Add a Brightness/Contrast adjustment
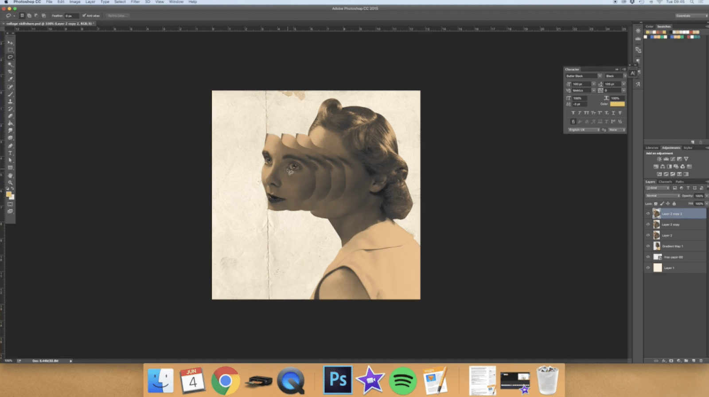The image size is (709, 397). click(659, 159)
